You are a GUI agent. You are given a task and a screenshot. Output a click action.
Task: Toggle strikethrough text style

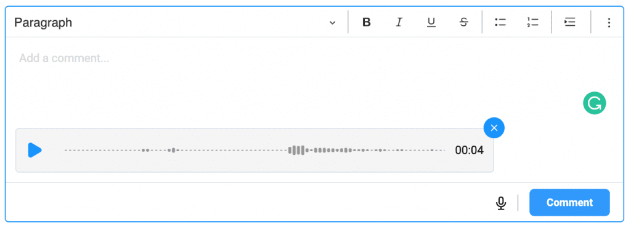(464, 23)
